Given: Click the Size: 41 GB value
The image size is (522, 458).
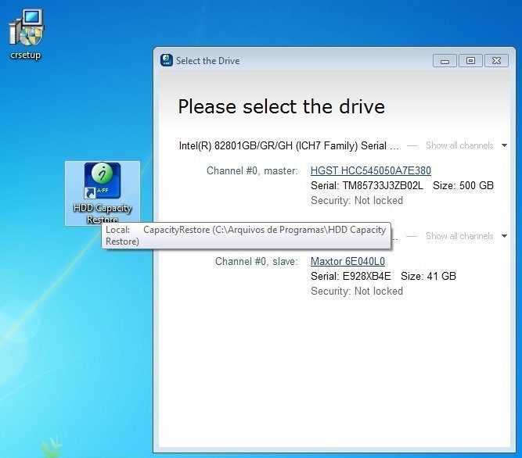Looking at the screenshot, I should coord(428,276).
